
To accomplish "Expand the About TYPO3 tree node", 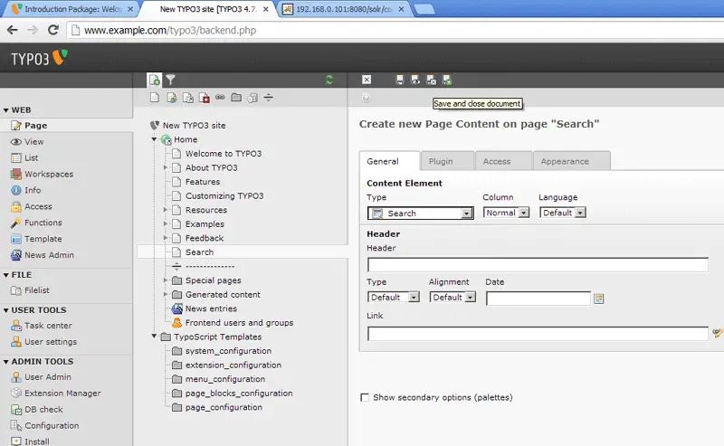I will (x=166, y=167).
